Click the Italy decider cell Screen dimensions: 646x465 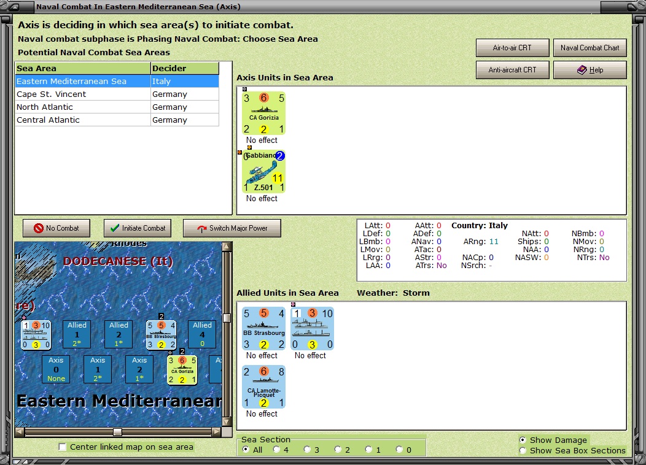185,81
